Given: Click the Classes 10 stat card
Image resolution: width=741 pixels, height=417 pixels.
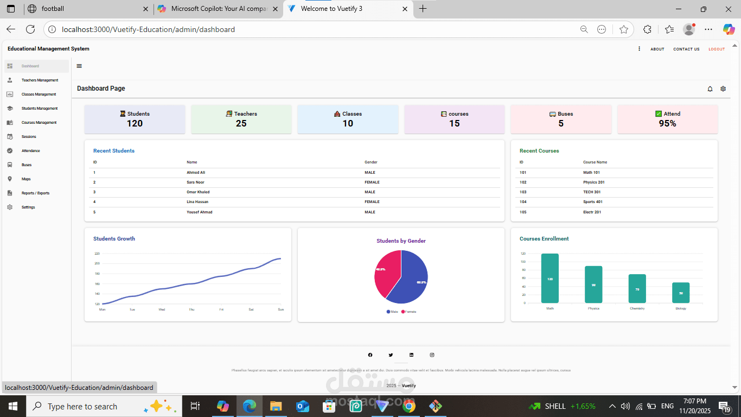Looking at the screenshot, I should (x=348, y=119).
